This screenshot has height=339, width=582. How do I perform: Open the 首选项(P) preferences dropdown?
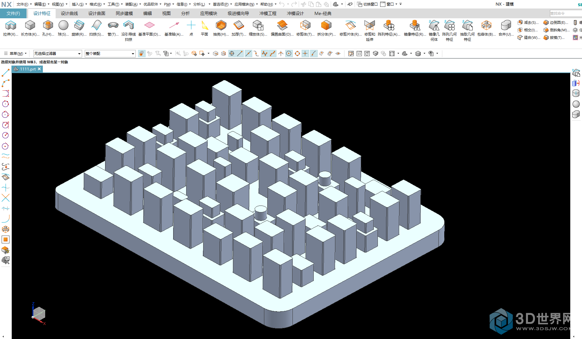(x=222, y=4)
